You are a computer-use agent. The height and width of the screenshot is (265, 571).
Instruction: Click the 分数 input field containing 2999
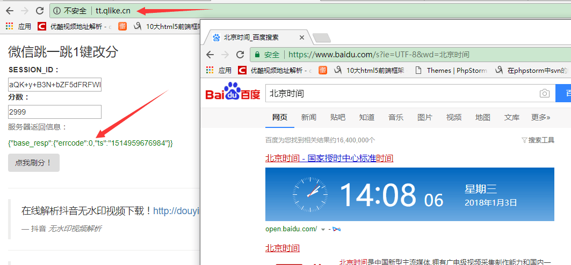(55, 112)
